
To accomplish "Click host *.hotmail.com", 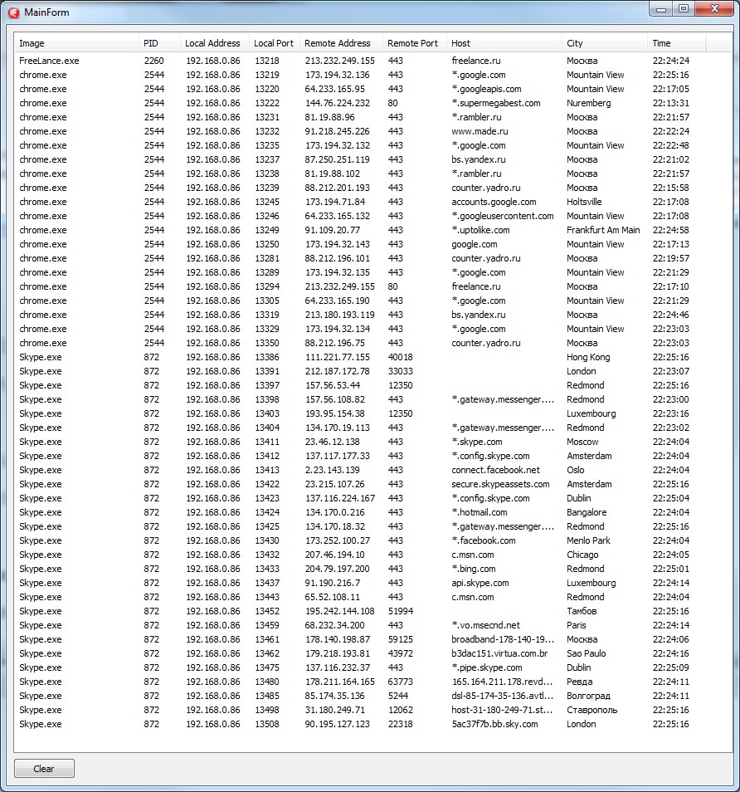I will coord(479,513).
